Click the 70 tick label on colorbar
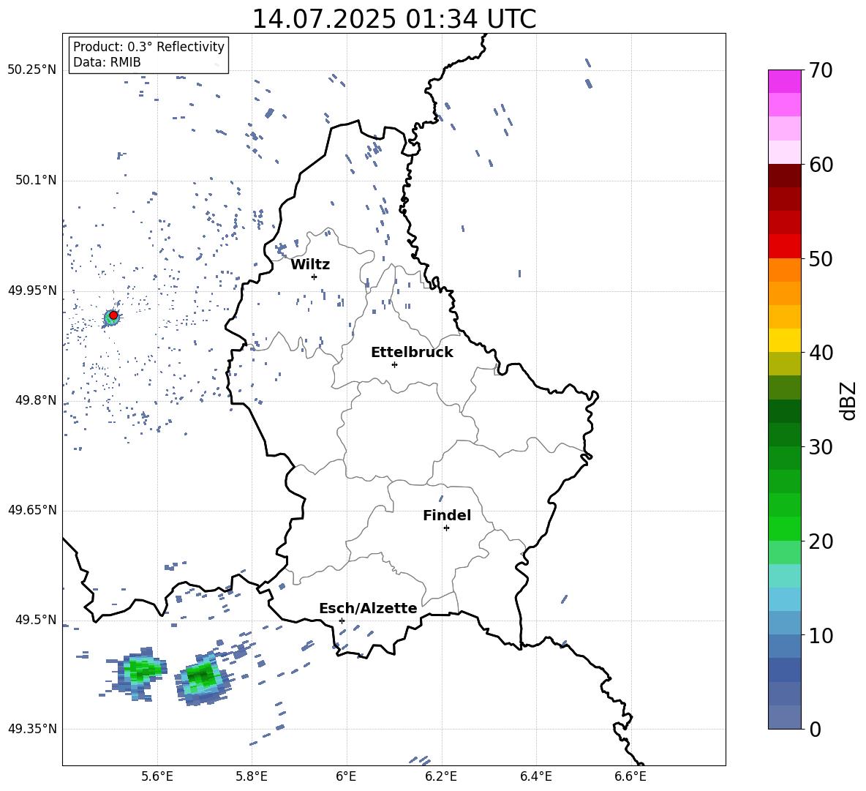Image resolution: width=866 pixels, height=791 pixels. pos(821,71)
